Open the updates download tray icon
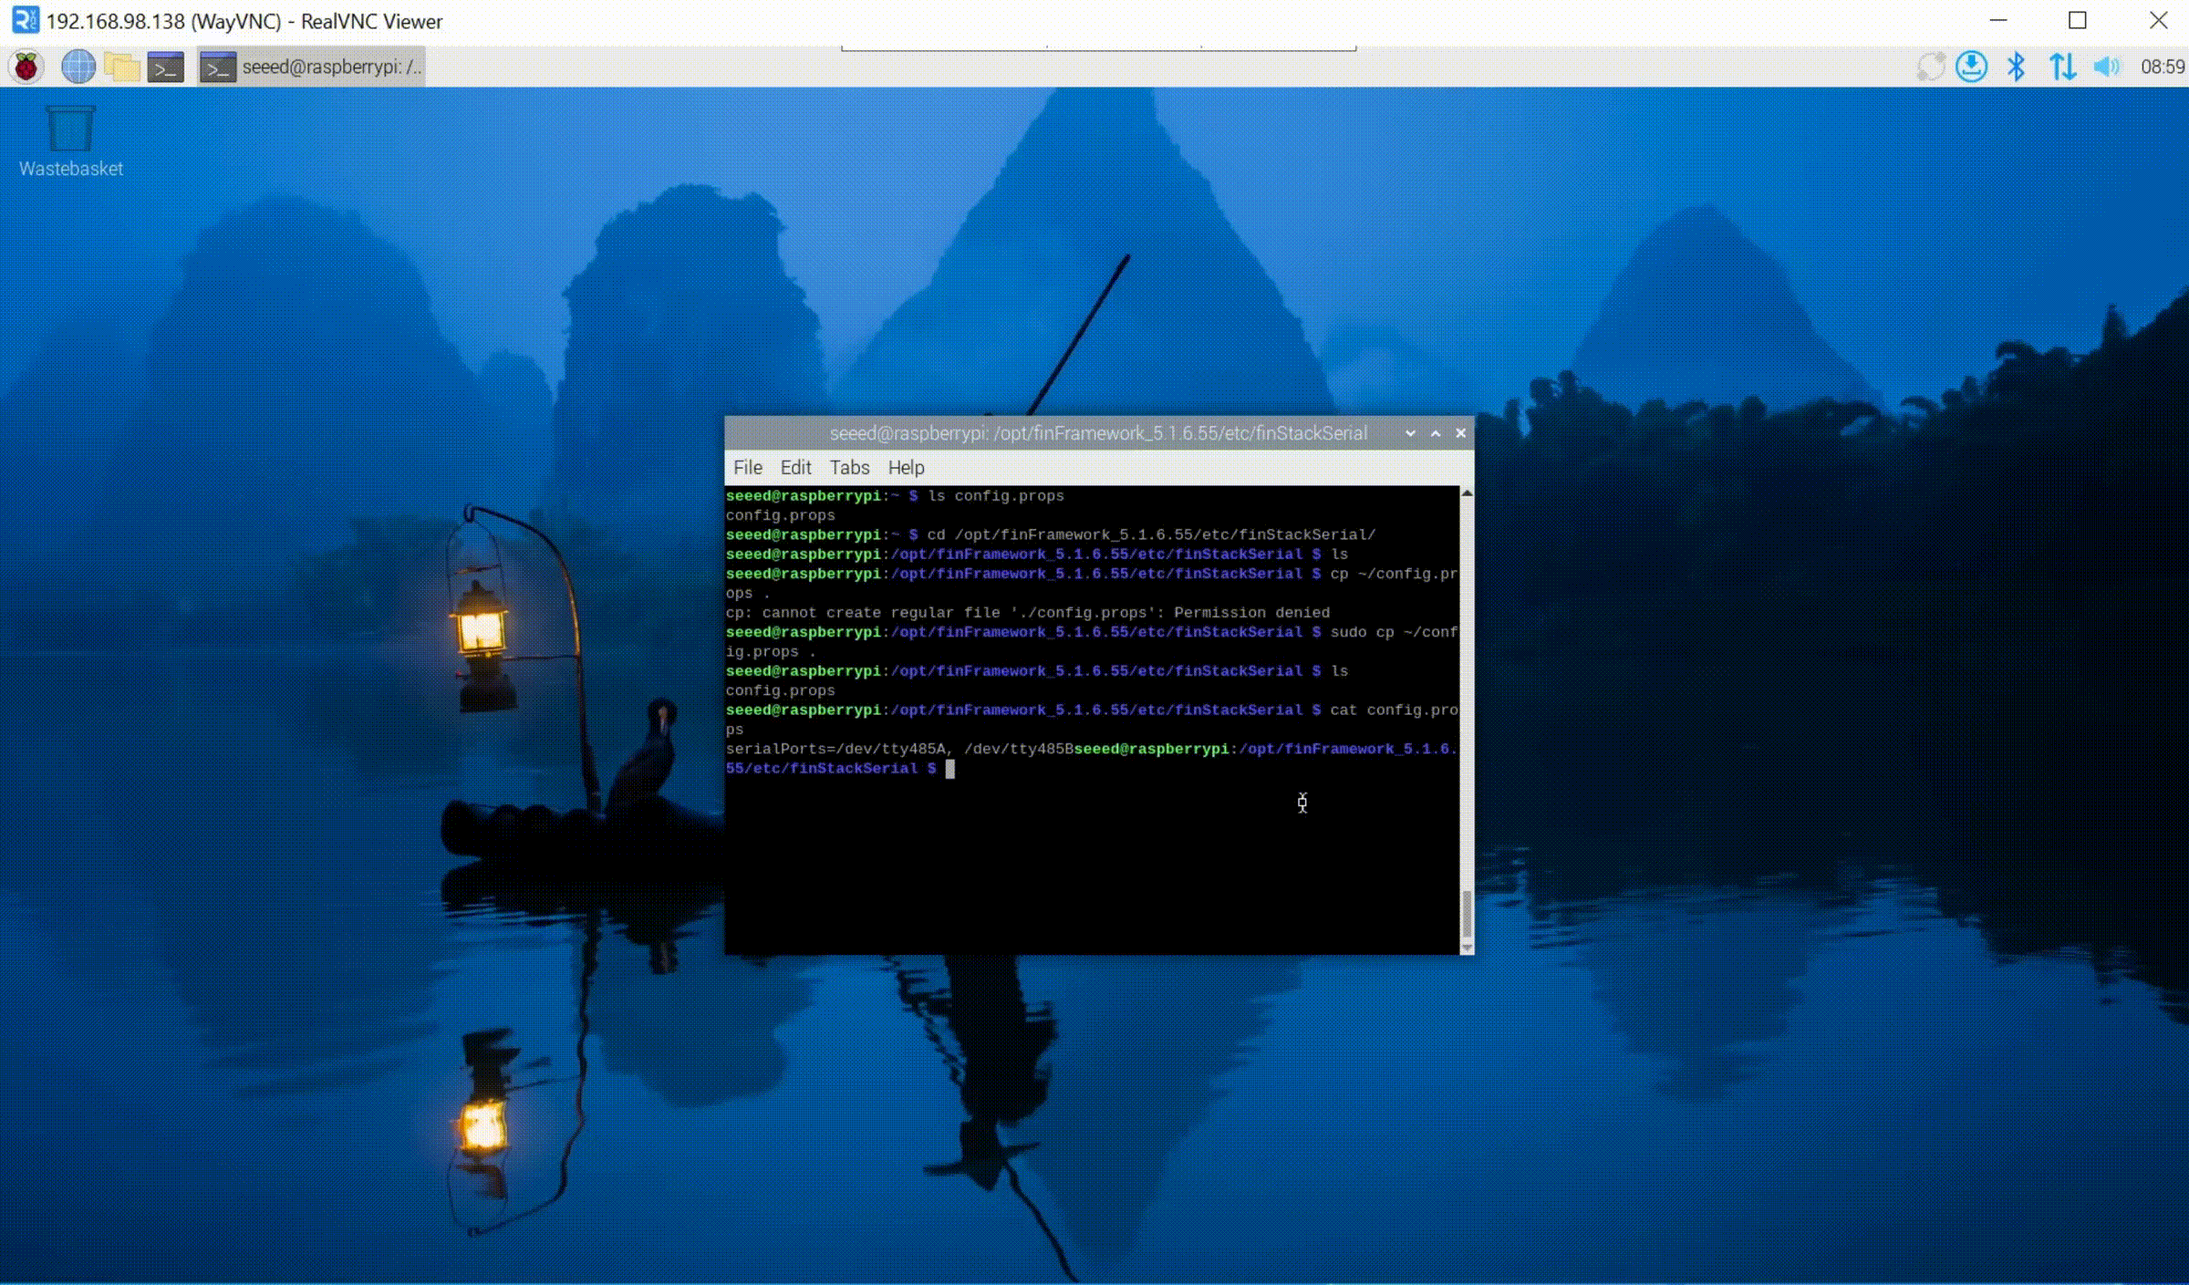The image size is (2189, 1285). pyautogui.click(x=1971, y=67)
